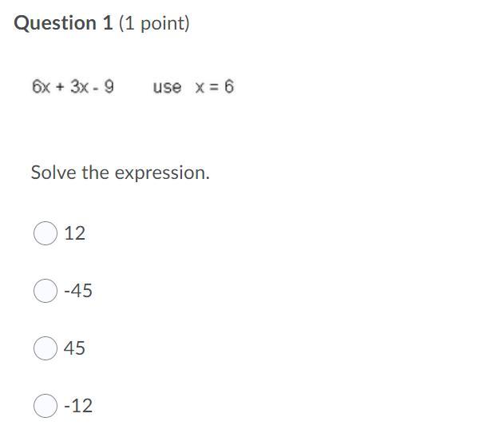Click the bold Question 1 heading

point(63,23)
